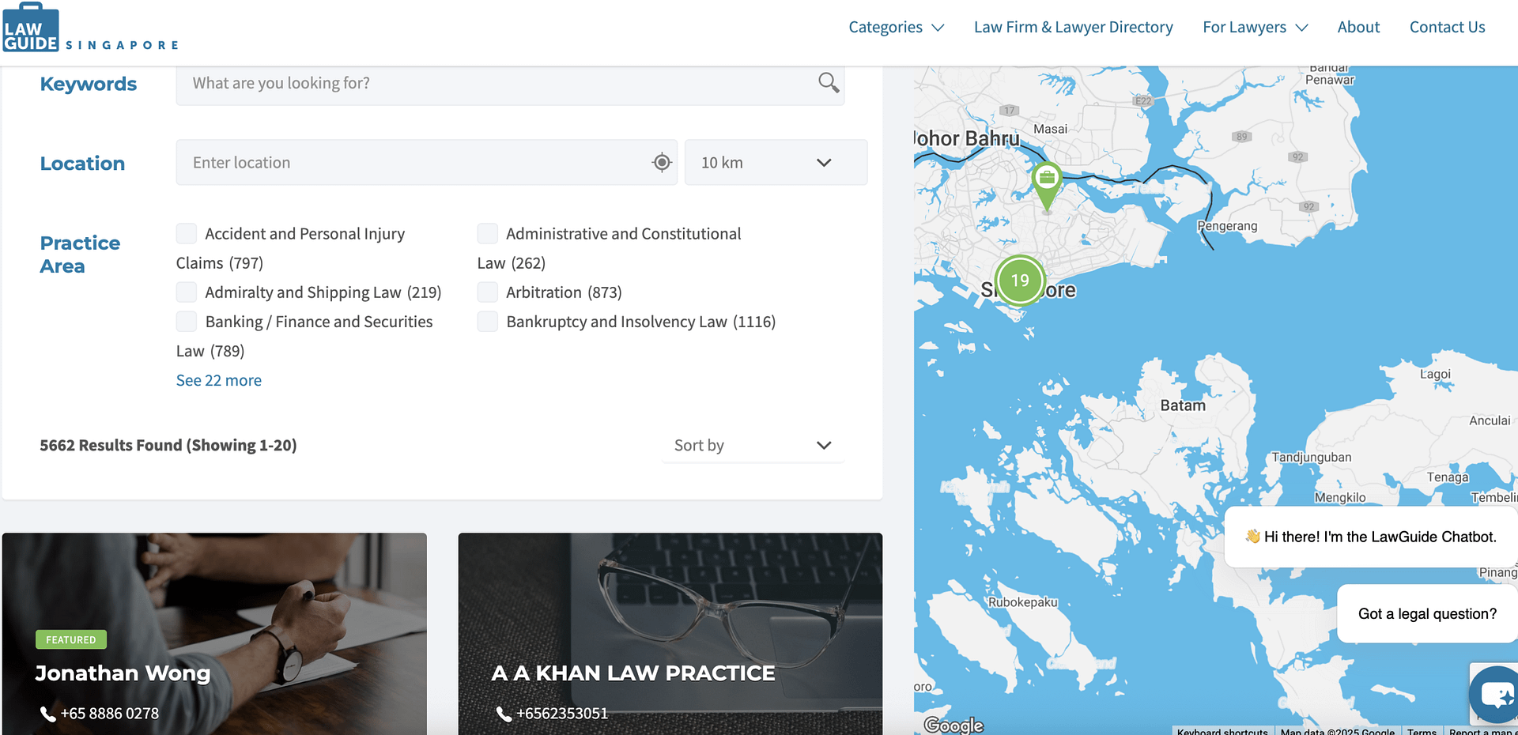Image resolution: width=1518 pixels, height=735 pixels.
Task: Open Law Firm & Lawyer Directory
Action: [1073, 27]
